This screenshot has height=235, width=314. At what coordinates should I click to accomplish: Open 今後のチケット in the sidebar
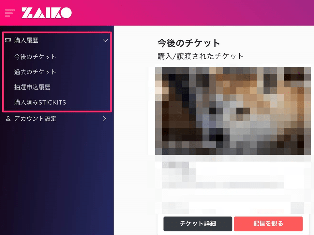click(35, 57)
